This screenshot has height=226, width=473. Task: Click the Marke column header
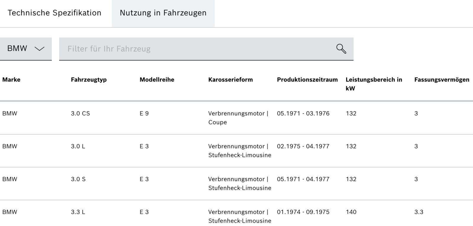[11, 80]
